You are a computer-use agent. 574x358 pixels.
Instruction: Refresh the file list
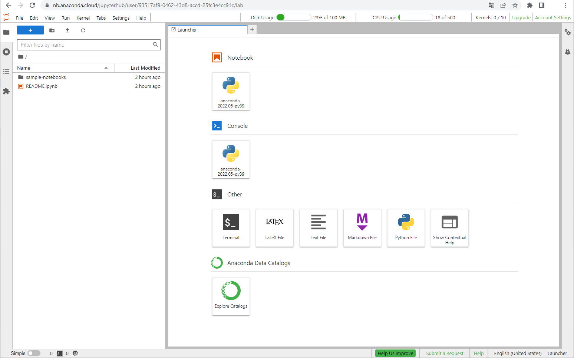(x=83, y=30)
